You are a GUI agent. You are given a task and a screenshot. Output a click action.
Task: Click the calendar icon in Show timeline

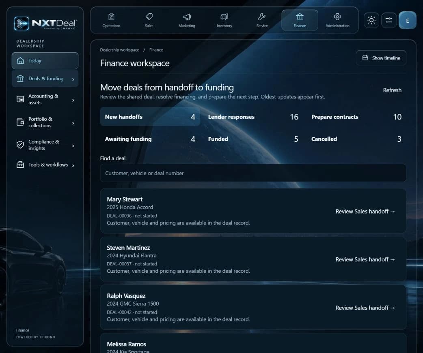pyautogui.click(x=365, y=58)
